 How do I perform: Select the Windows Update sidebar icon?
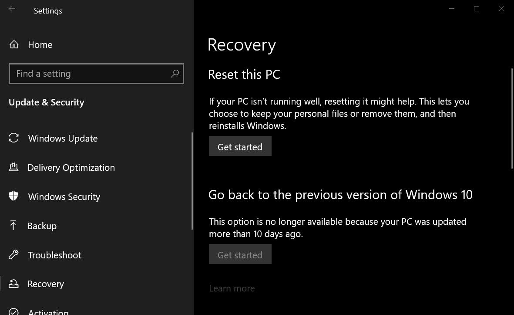[x=13, y=138]
